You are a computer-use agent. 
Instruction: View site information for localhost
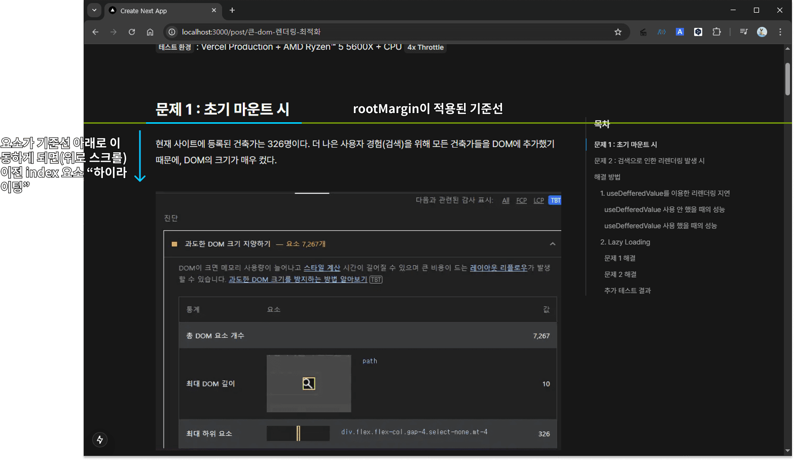pyautogui.click(x=172, y=32)
